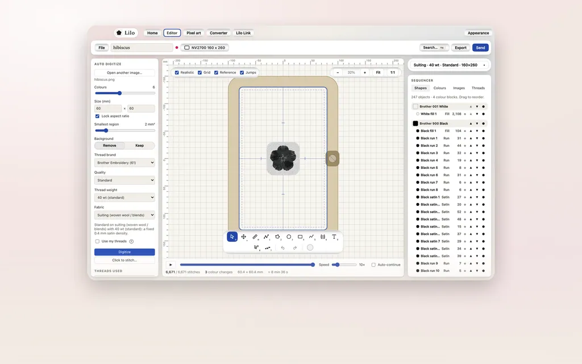Image resolution: width=582 pixels, height=364 pixels.
Task: Select the rectangle shape tool
Action: click(x=300, y=237)
